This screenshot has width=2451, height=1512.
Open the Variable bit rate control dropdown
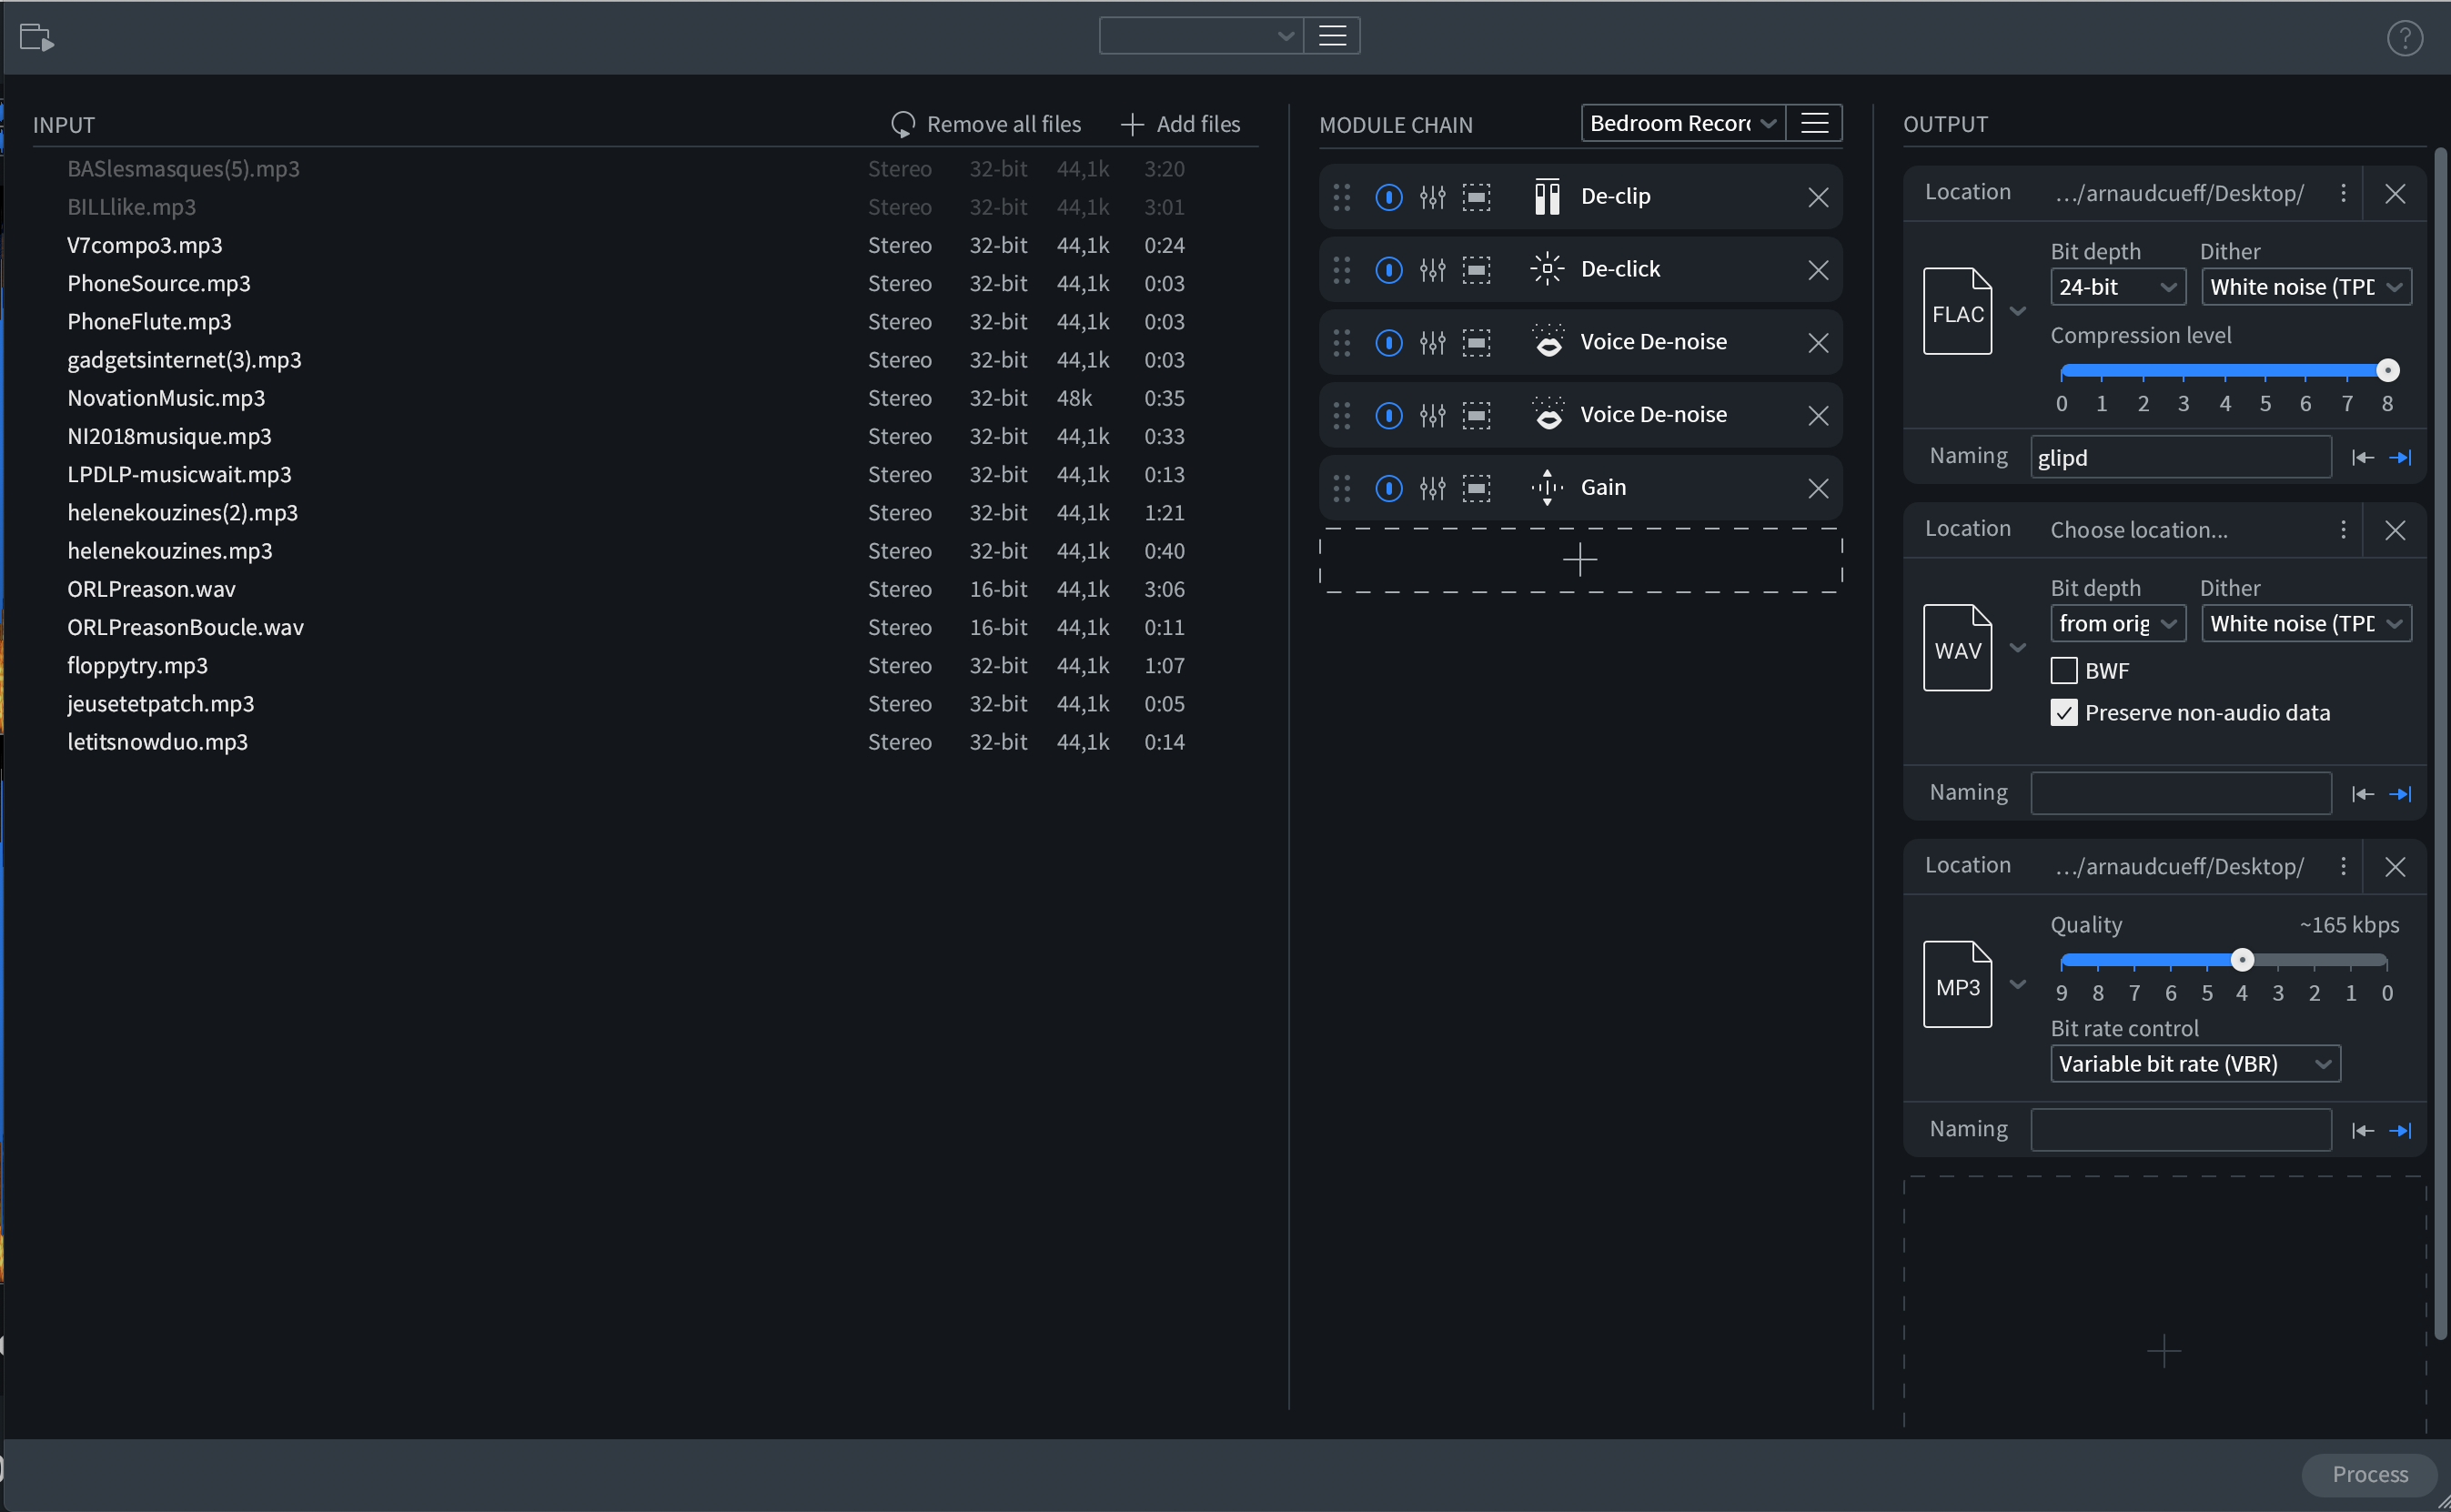(2195, 1063)
